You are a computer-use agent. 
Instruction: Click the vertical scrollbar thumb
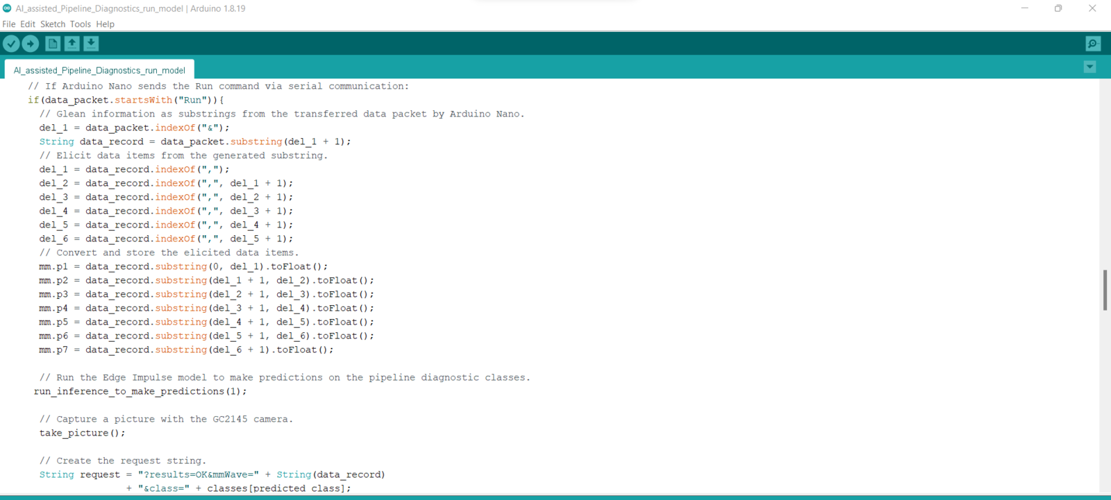pyautogui.click(x=1105, y=290)
